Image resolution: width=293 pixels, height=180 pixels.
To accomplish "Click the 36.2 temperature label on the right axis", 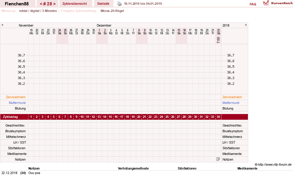I will point(231,84).
